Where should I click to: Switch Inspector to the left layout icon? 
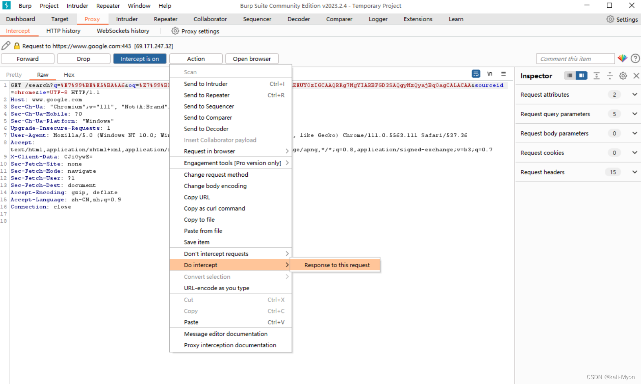(x=570, y=75)
